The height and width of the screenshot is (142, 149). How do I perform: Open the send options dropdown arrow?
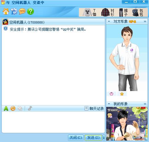[x=104, y=138]
